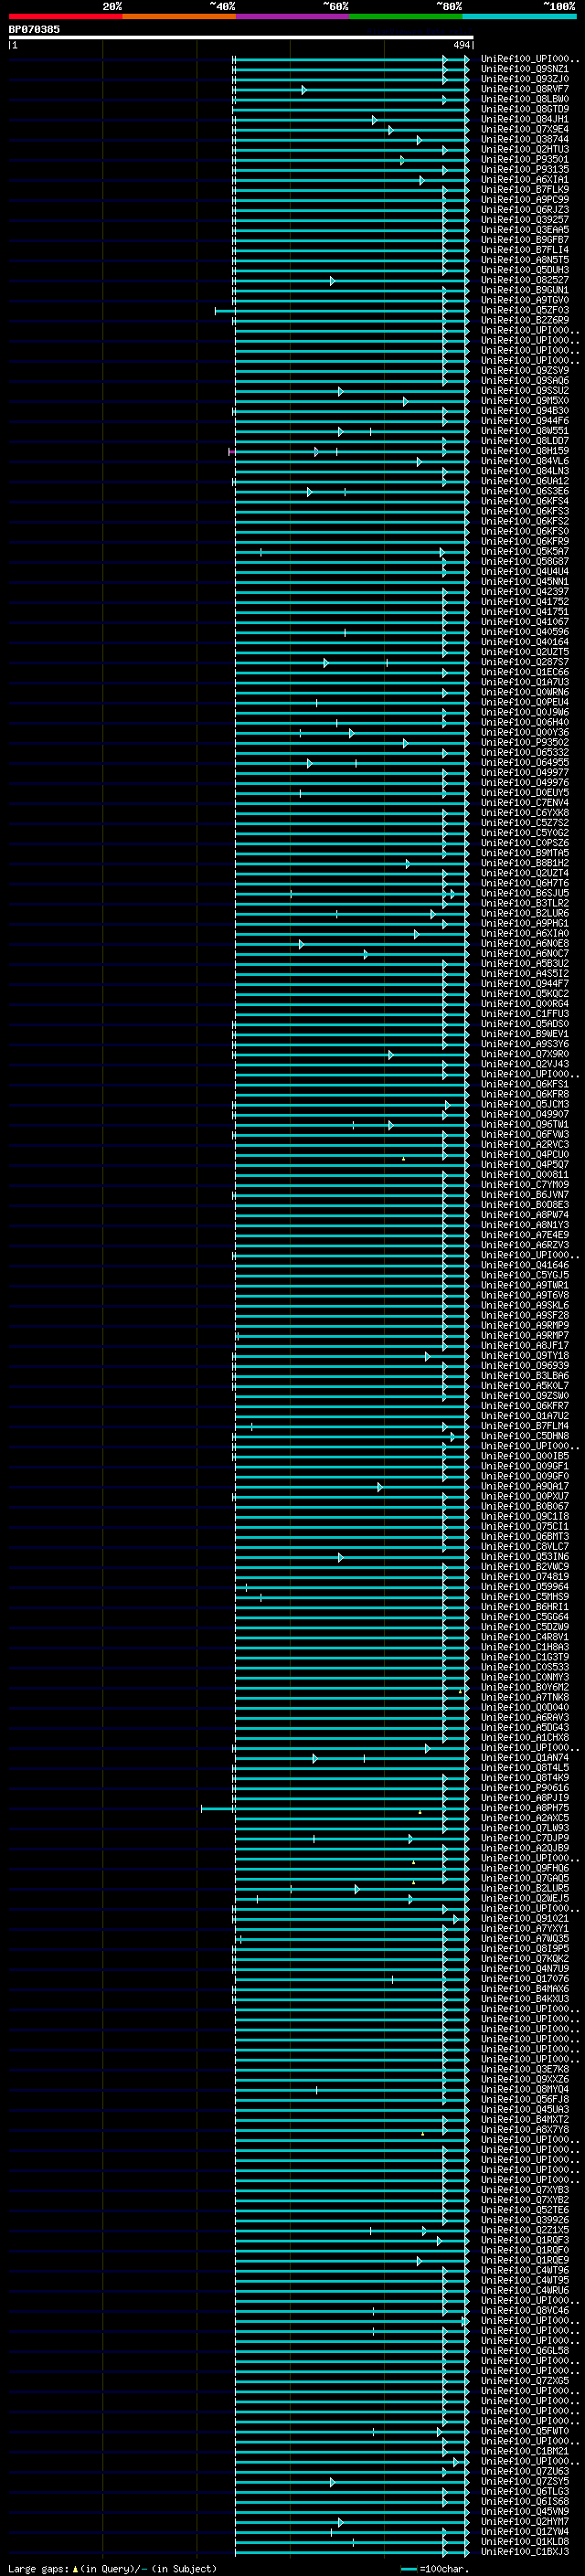Select hit UniRef100_Q38744

(525, 139)
